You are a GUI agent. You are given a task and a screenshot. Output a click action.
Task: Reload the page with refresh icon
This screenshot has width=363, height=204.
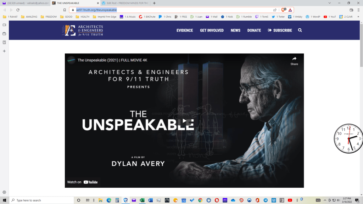pos(18,10)
